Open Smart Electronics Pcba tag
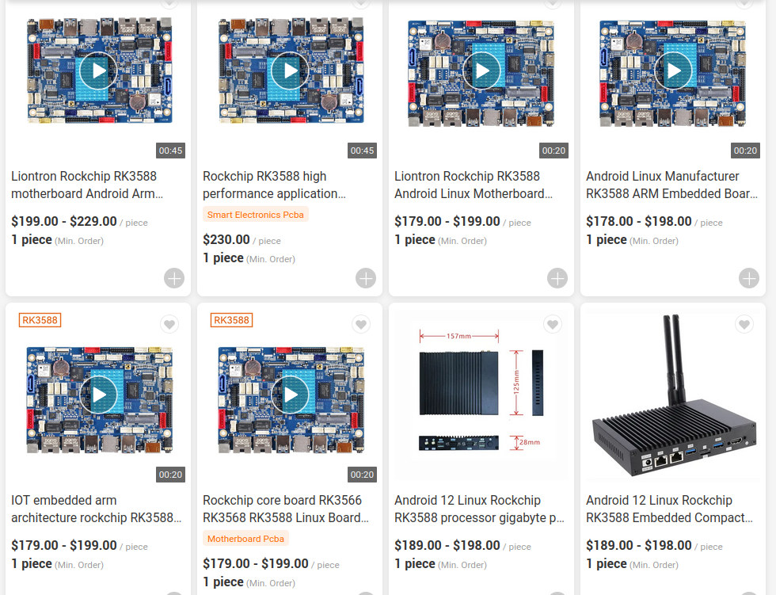Screen dimensions: 776x595 pyautogui.click(x=255, y=215)
